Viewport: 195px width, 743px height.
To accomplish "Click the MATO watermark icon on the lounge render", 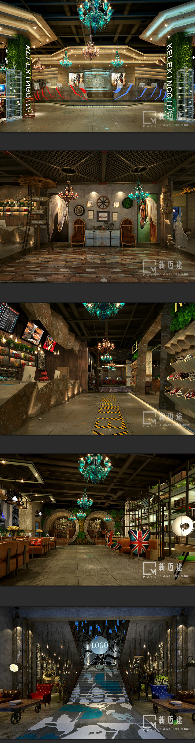I will (150, 569).
